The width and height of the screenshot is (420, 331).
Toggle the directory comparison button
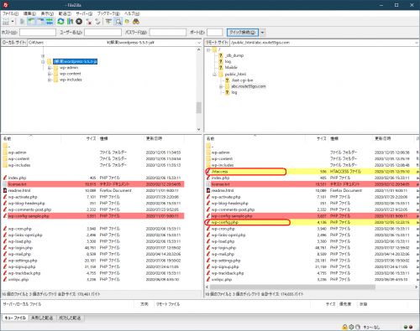coord(118,22)
